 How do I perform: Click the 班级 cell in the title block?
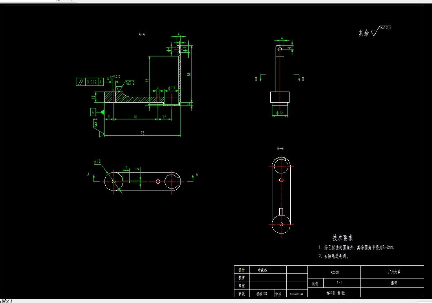(242, 293)
